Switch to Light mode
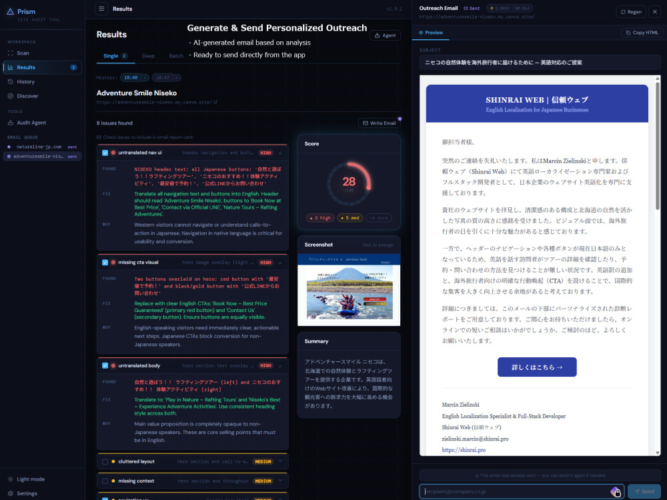This screenshot has width=667, height=500. point(27,479)
